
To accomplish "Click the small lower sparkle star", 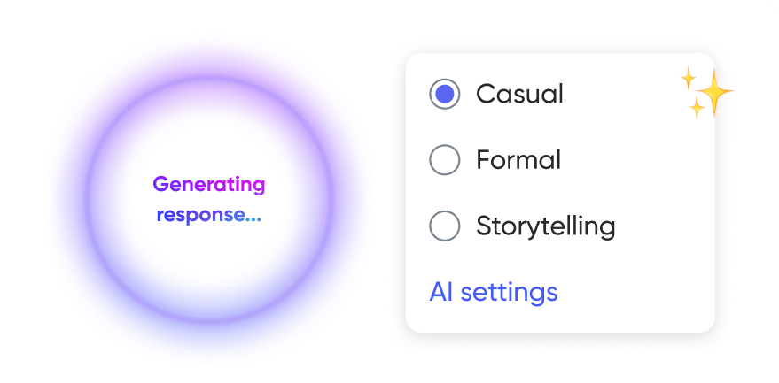I will (697, 109).
